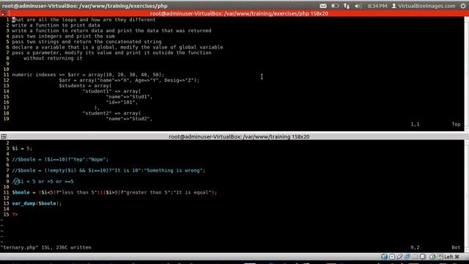
Task: Click line 'pass two integers and print the sum'
Action: coord(64,36)
